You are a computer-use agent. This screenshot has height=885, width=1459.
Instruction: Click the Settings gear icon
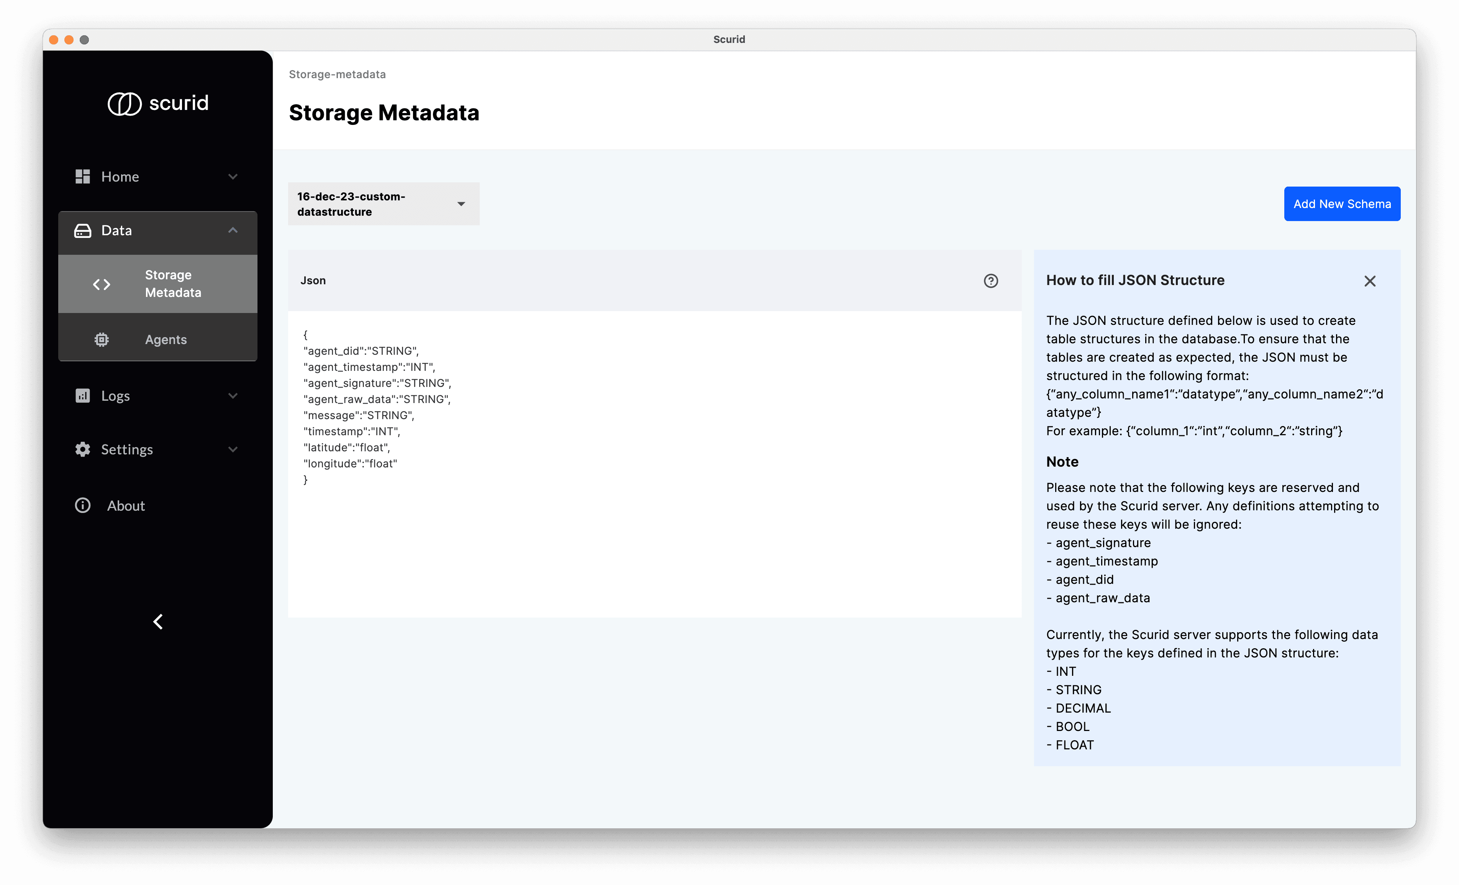tap(82, 449)
